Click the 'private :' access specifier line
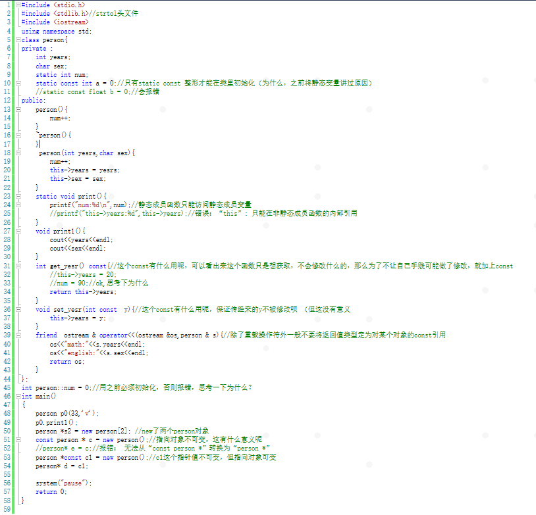This screenshot has height=515, width=536. click(37, 49)
